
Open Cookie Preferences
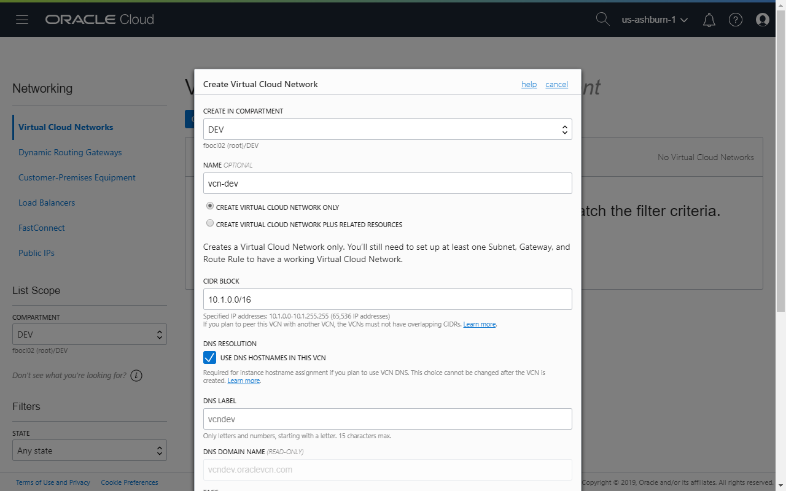[129, 482]
